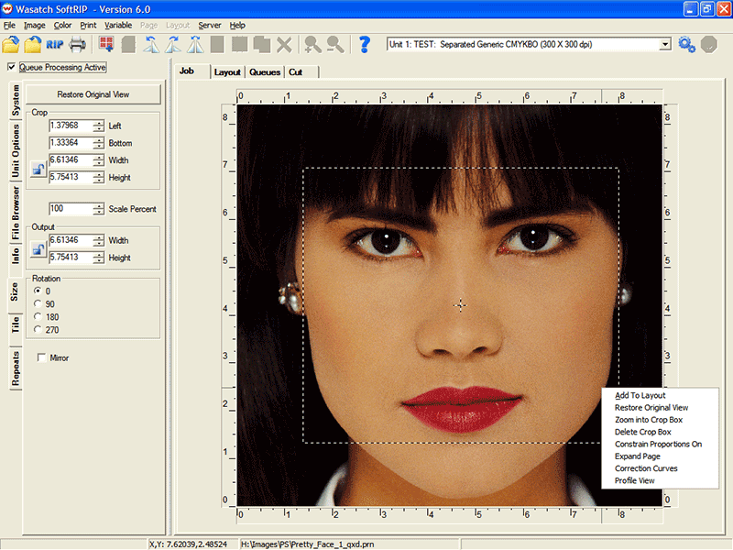This screenshot has height=550, width=733.
Task: Click the Output size lock icon
Action: click(38, 248)
